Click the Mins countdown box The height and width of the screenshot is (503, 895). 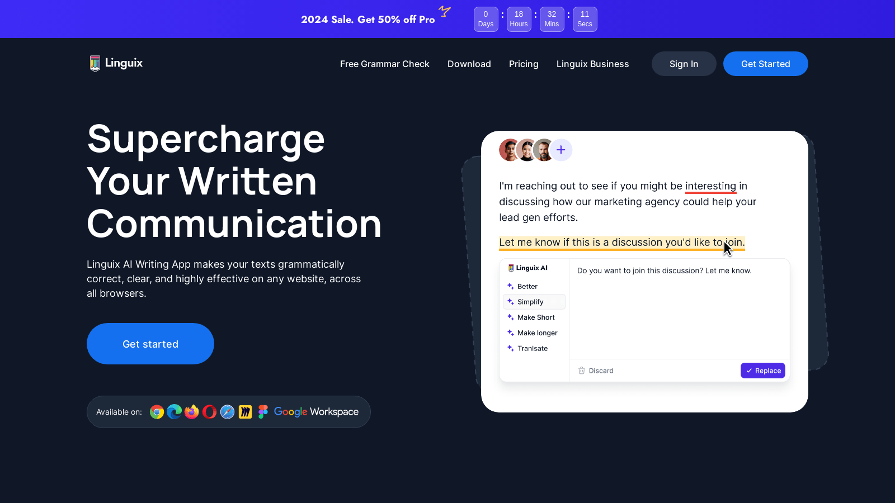[x=552, y=19]
